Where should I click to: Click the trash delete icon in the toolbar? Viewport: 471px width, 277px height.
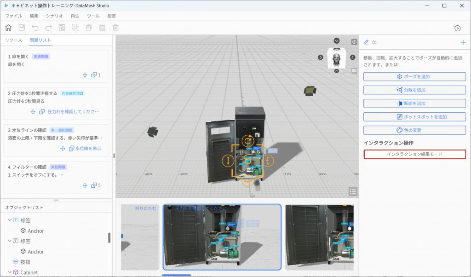click(115, 28)
